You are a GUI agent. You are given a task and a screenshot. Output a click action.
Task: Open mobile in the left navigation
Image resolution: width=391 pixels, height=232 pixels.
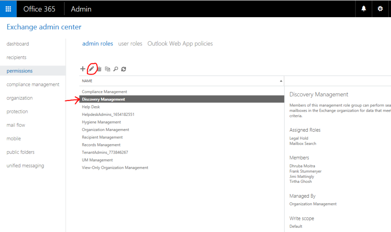[14, 139]
